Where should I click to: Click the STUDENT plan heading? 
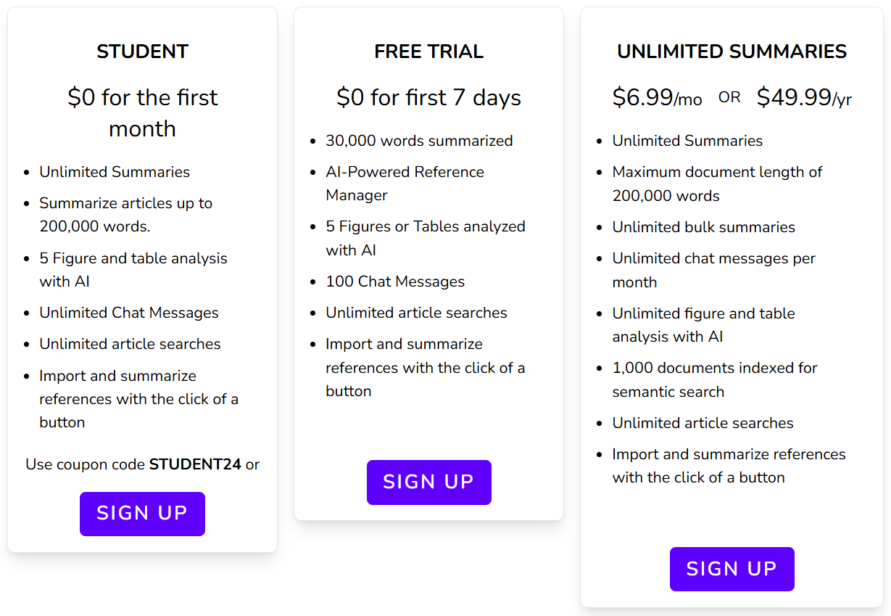142,52
